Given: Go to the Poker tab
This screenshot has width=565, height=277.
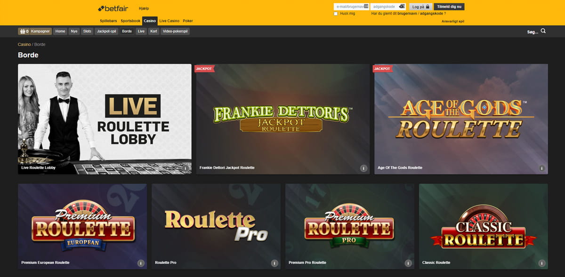Looking at the screenshot, I should pos(188,21).
